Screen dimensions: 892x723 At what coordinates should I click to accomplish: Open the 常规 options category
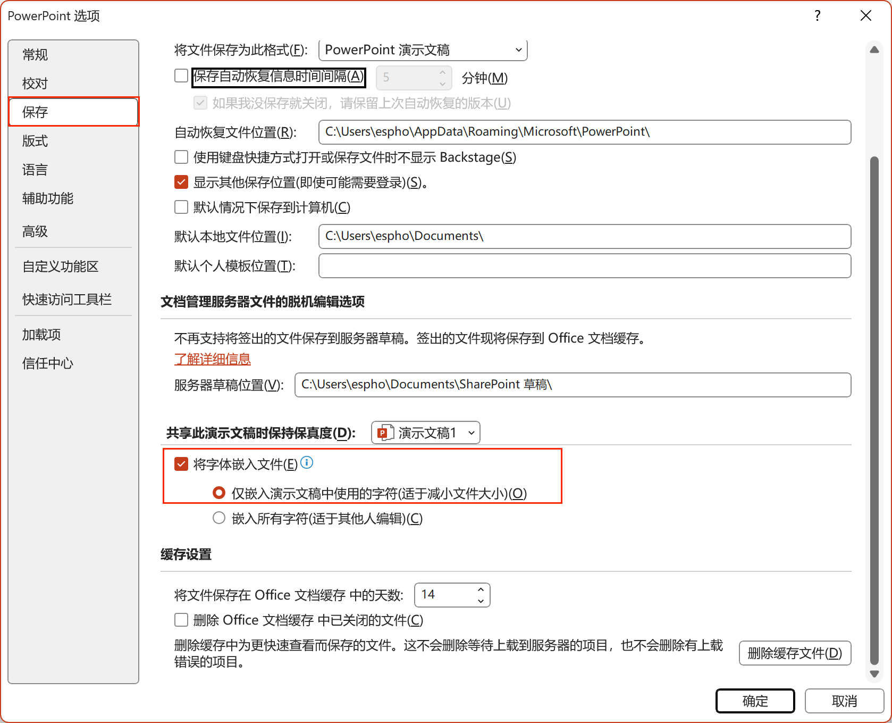coord(73,54)
